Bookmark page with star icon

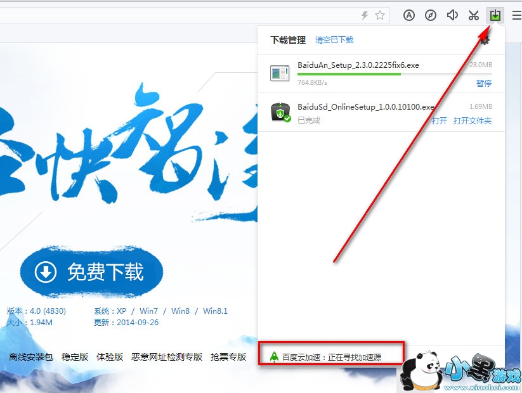tap(380, 15)
